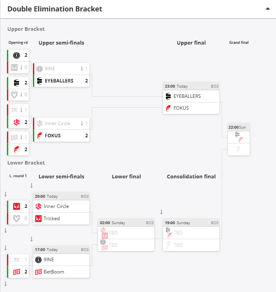276x292 pixels.
Task: Open EYEBALLERS team in upper semi-finals
Action: coord(59,80)
